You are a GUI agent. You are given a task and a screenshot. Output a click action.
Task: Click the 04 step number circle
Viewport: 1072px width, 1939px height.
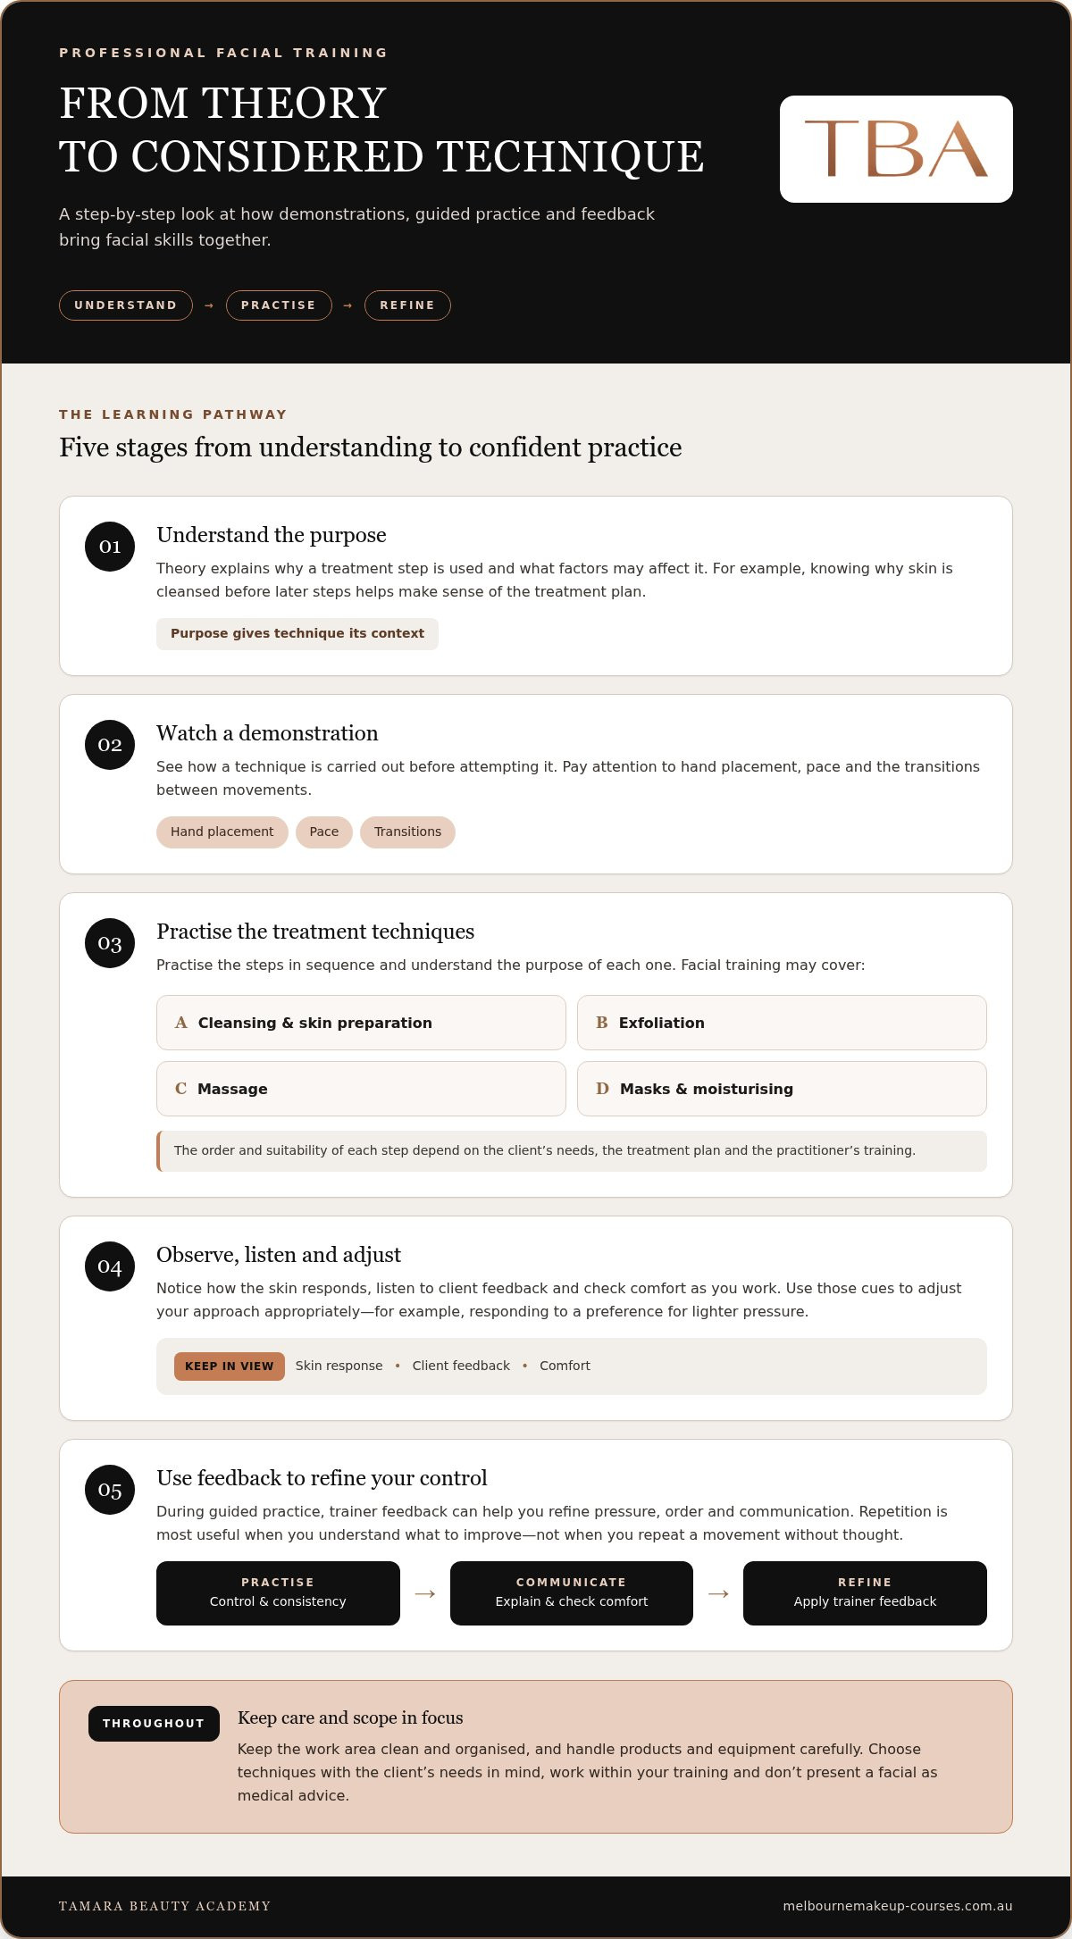110,1266
